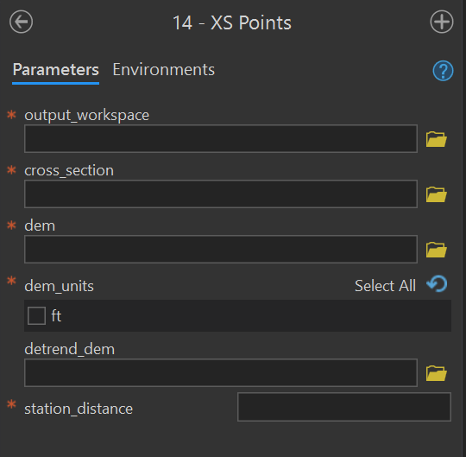Click the ft label in units list

point(56,315)
